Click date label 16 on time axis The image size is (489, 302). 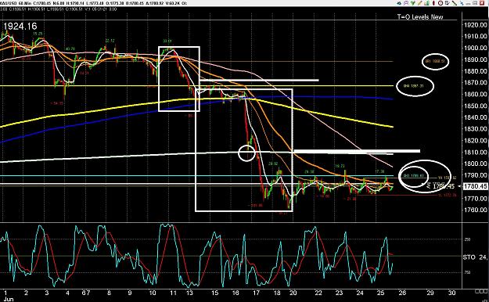tap(236, 293)
